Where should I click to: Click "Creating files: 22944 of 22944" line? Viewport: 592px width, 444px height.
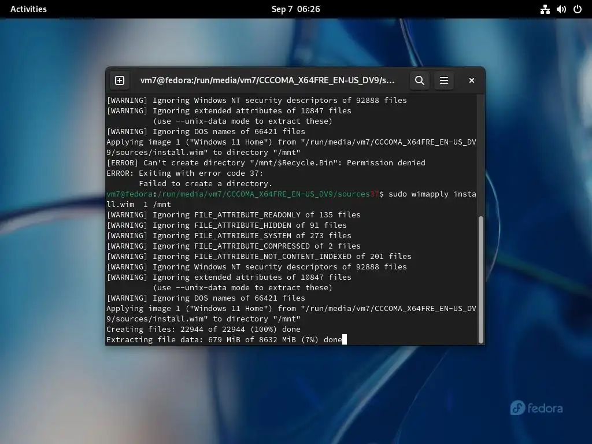(x=203, y=329)
